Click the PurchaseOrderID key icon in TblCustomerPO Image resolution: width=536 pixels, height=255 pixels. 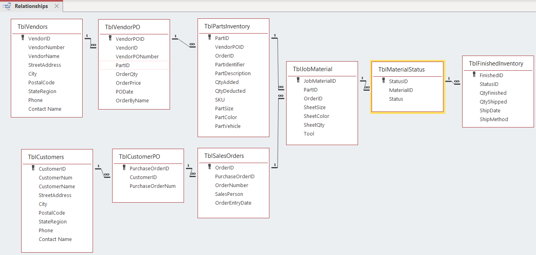(124, 168)
